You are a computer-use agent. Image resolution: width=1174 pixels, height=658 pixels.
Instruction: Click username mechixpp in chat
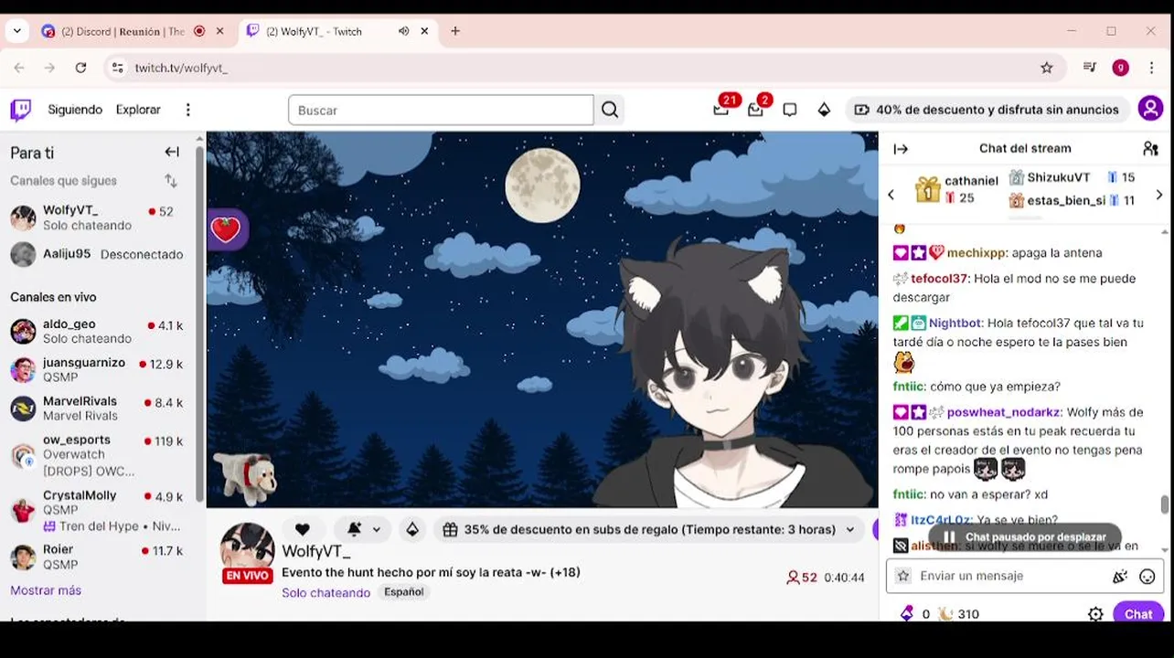(x=977, y=253)
